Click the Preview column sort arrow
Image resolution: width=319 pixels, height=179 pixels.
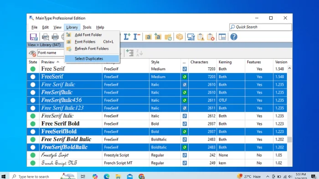[x=58, y=62]
